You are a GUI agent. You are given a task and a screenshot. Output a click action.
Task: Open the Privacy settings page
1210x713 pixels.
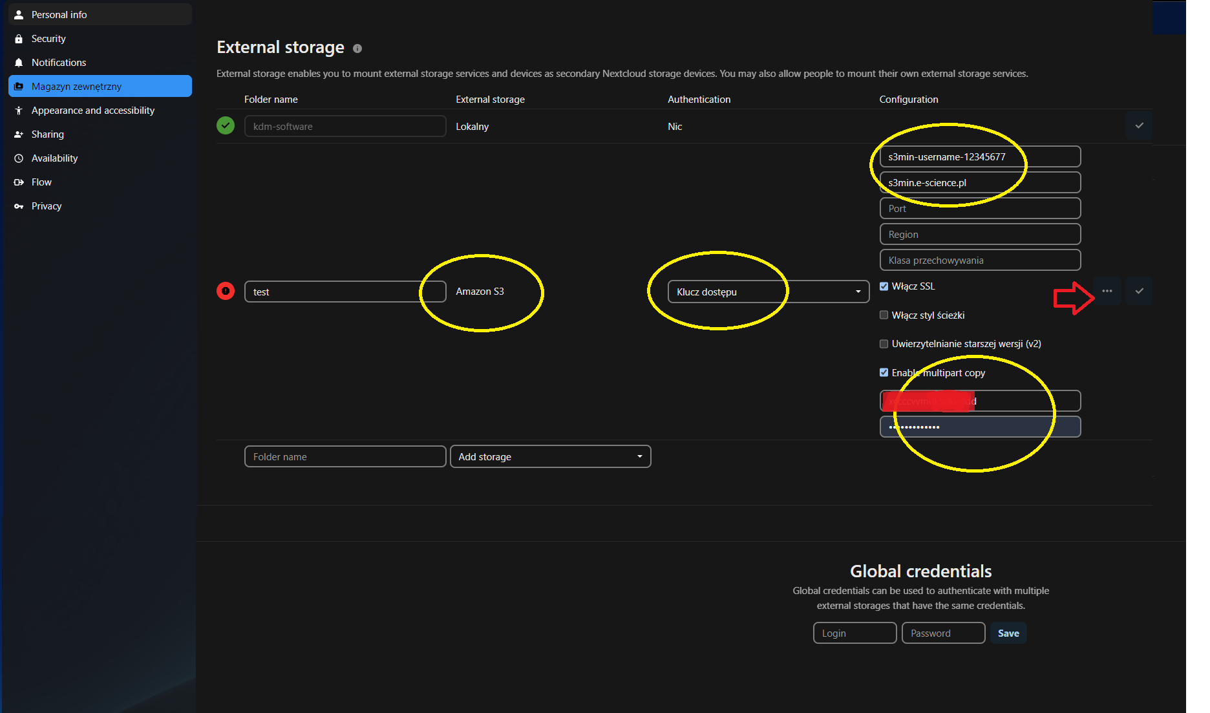[x=47, y=206]
